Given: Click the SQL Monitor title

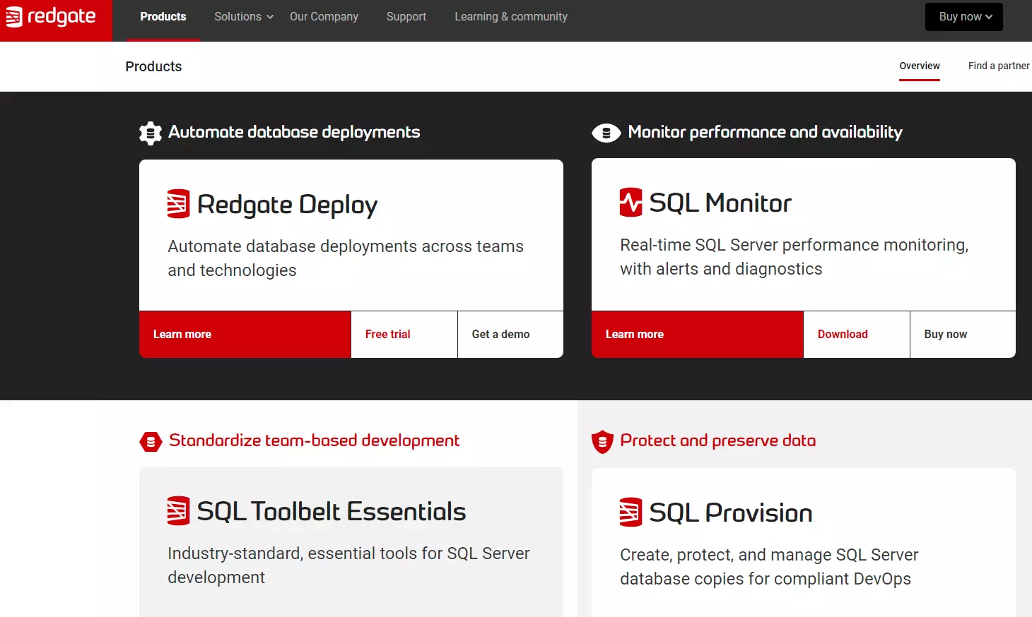Looking at the screenshot, I should point(720,203).
